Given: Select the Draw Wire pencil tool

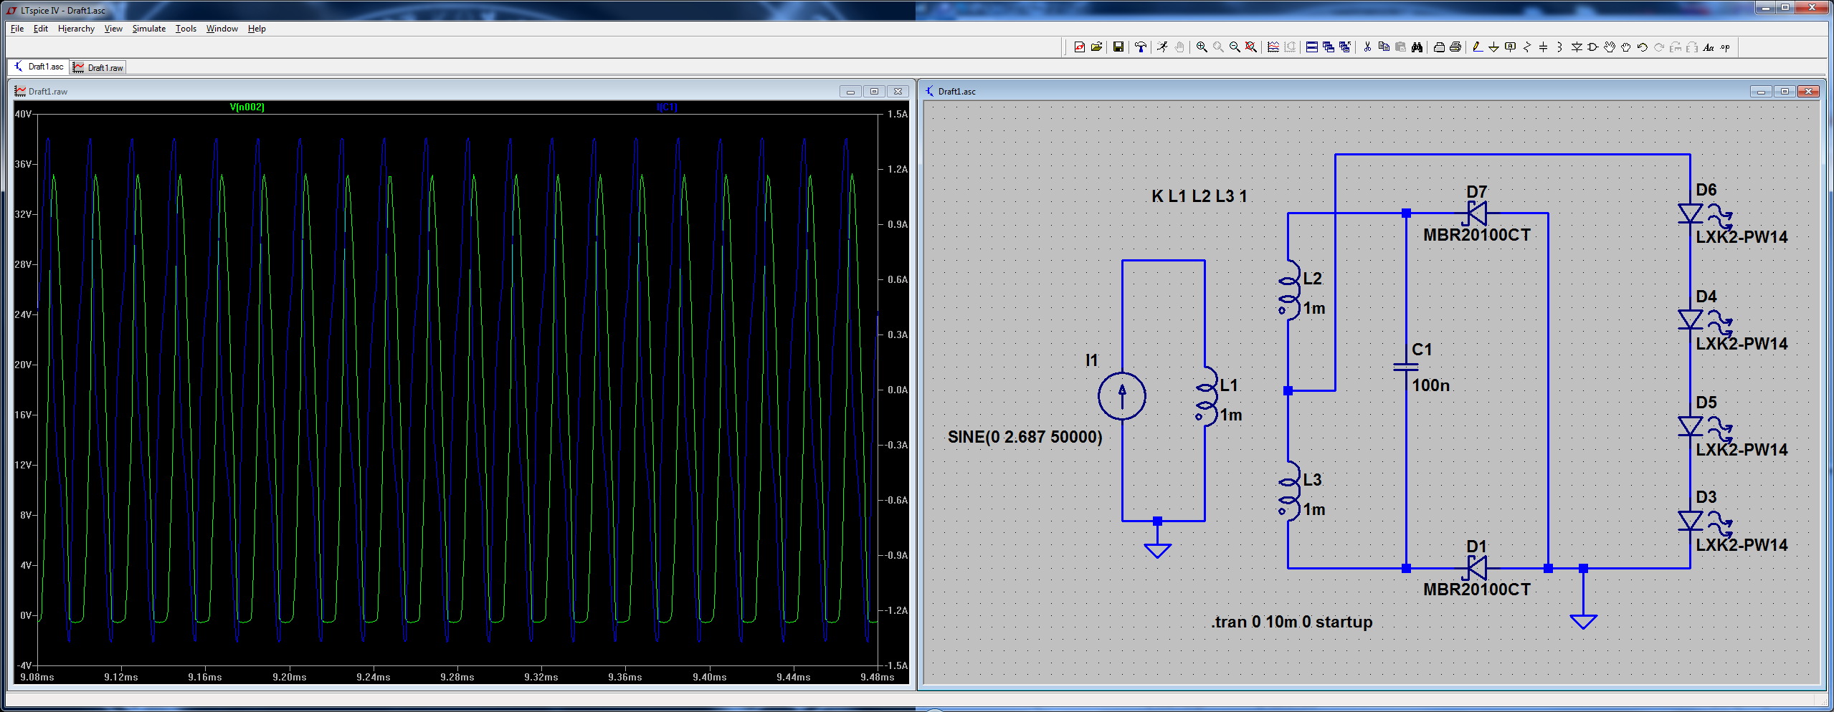Looking at the screenshot, I should tap(1477, 47).
